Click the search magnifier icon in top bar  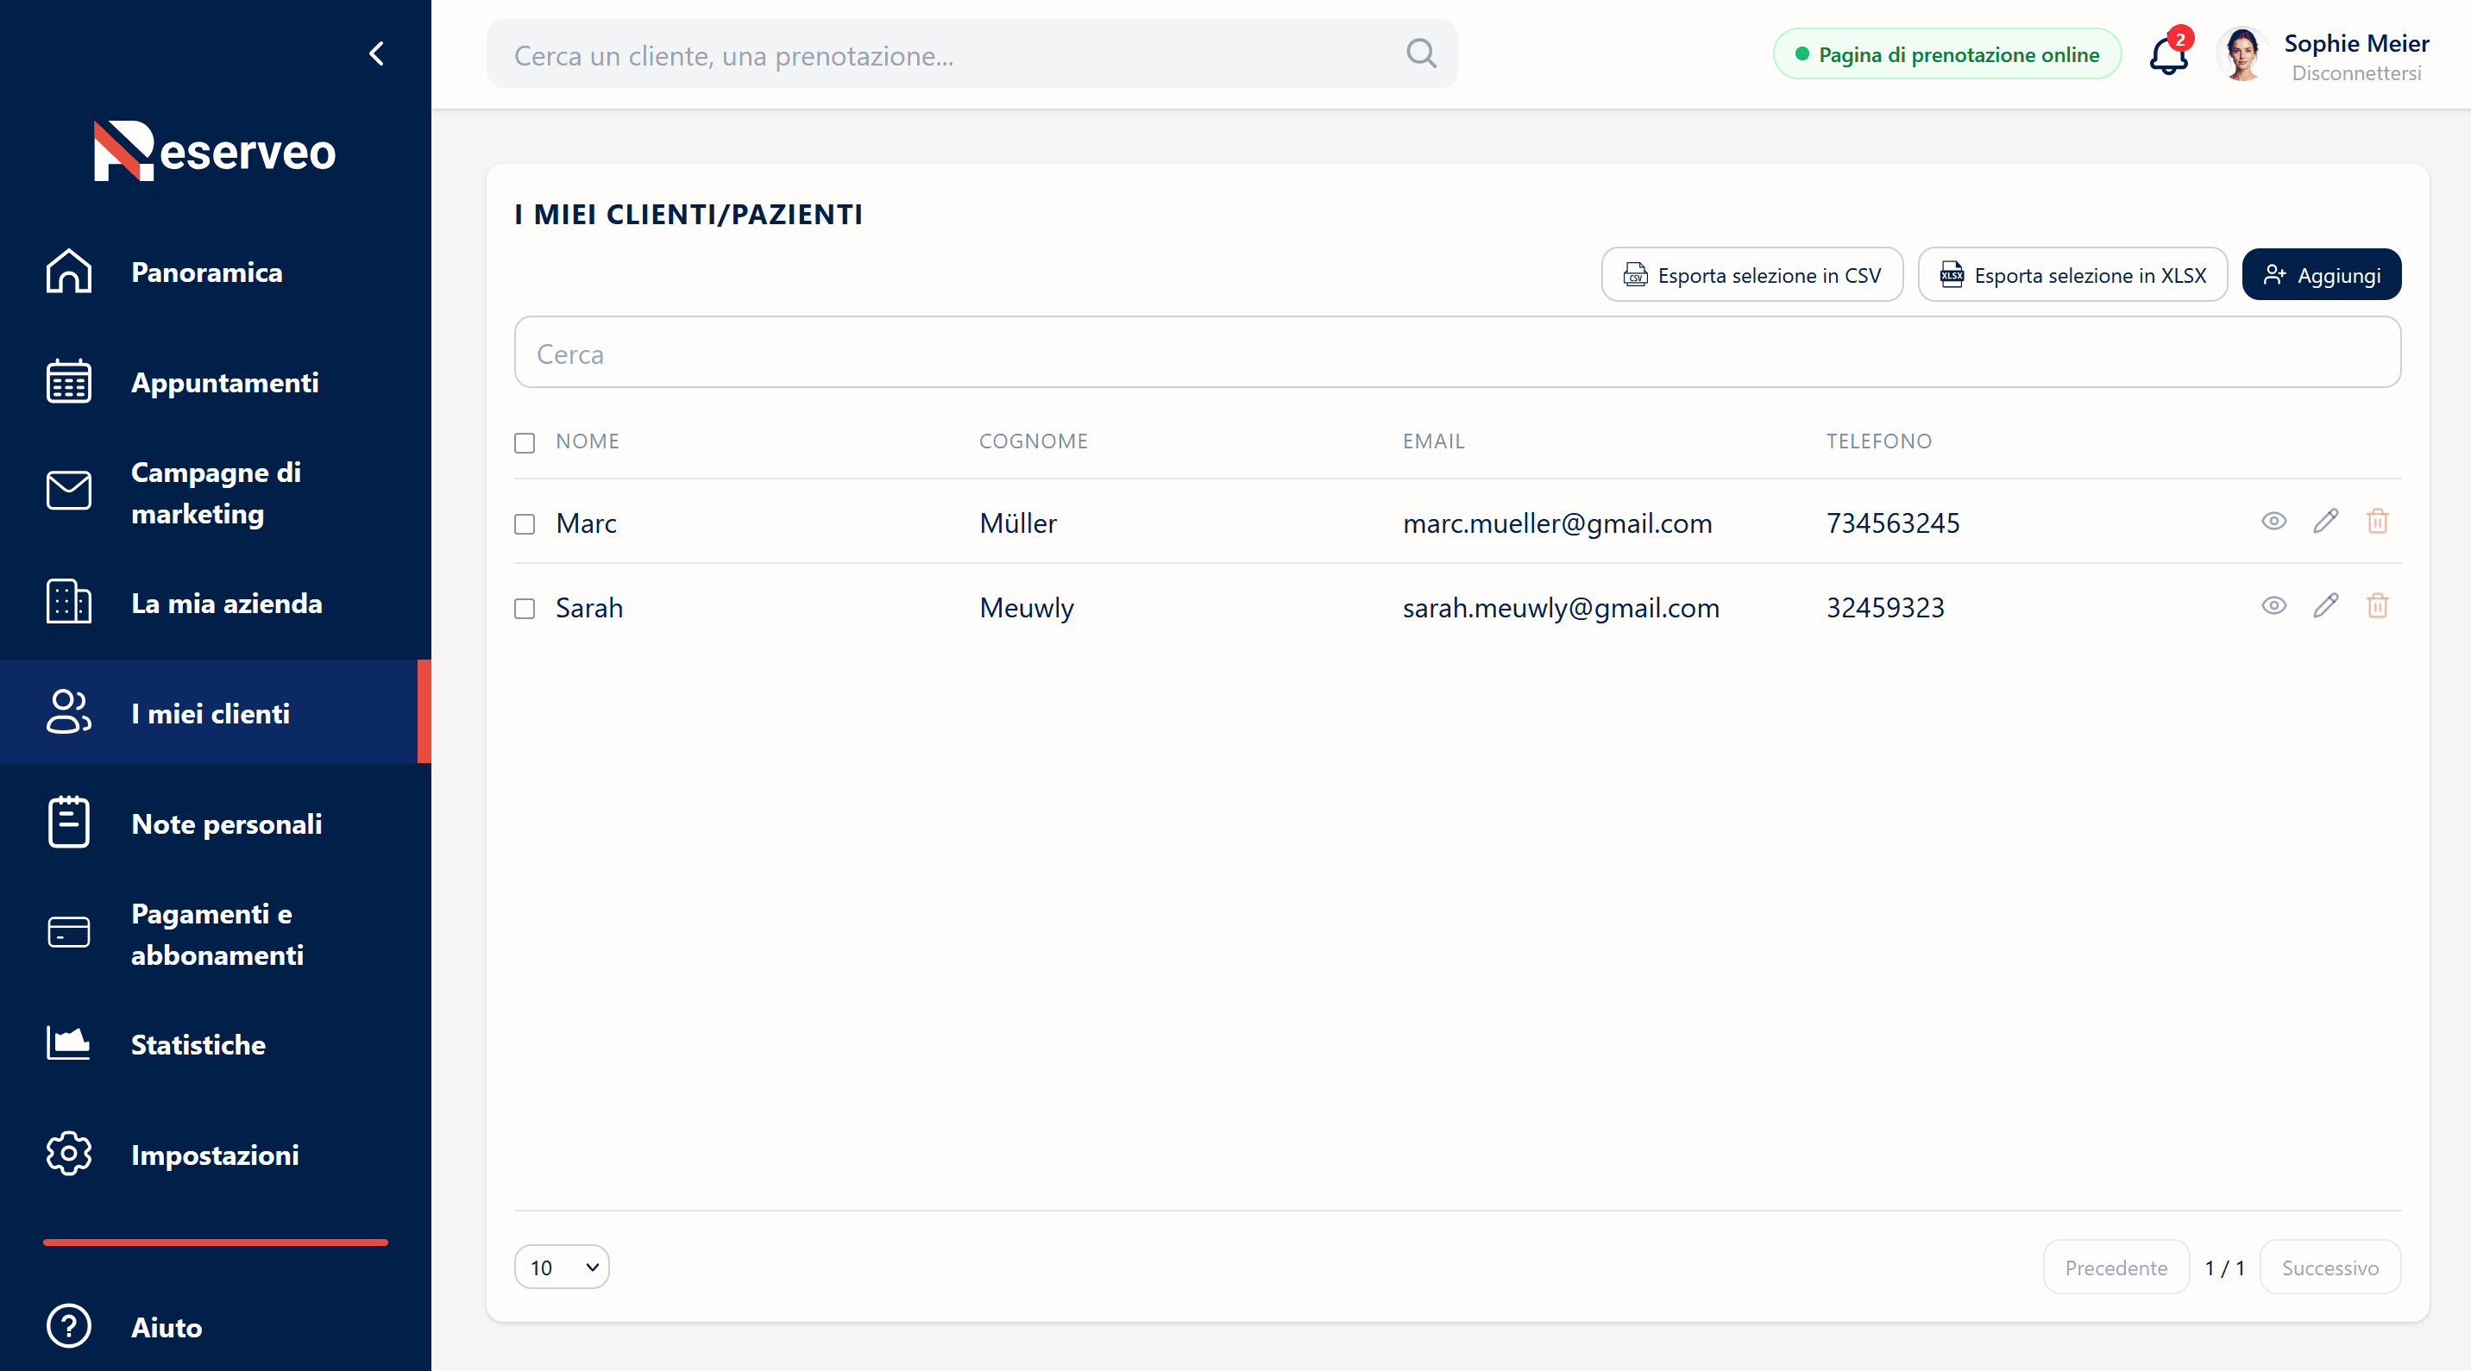[1421, 53]
